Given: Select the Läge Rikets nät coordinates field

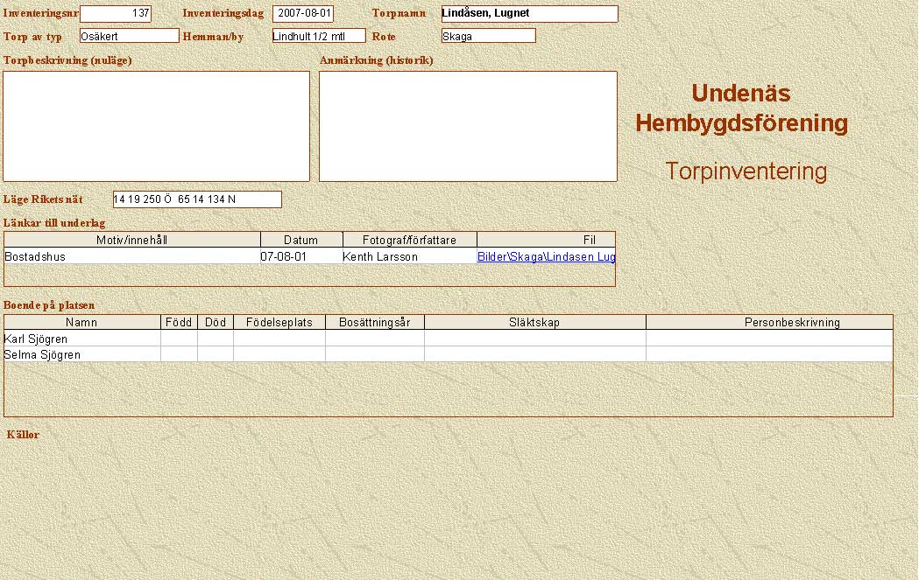Looking at the screenshot, I should 197,199.
